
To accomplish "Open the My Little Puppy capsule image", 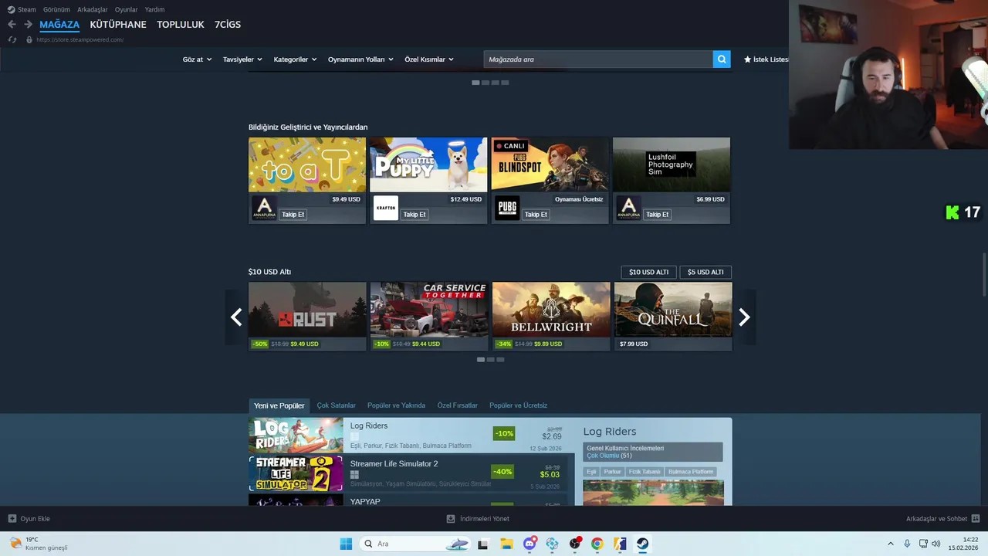I will pyautogui.click(x=428, y=164).
